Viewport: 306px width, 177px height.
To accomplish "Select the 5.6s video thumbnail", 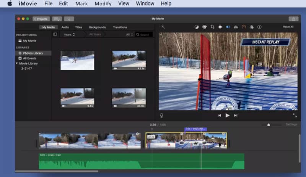I will [77, 98].
